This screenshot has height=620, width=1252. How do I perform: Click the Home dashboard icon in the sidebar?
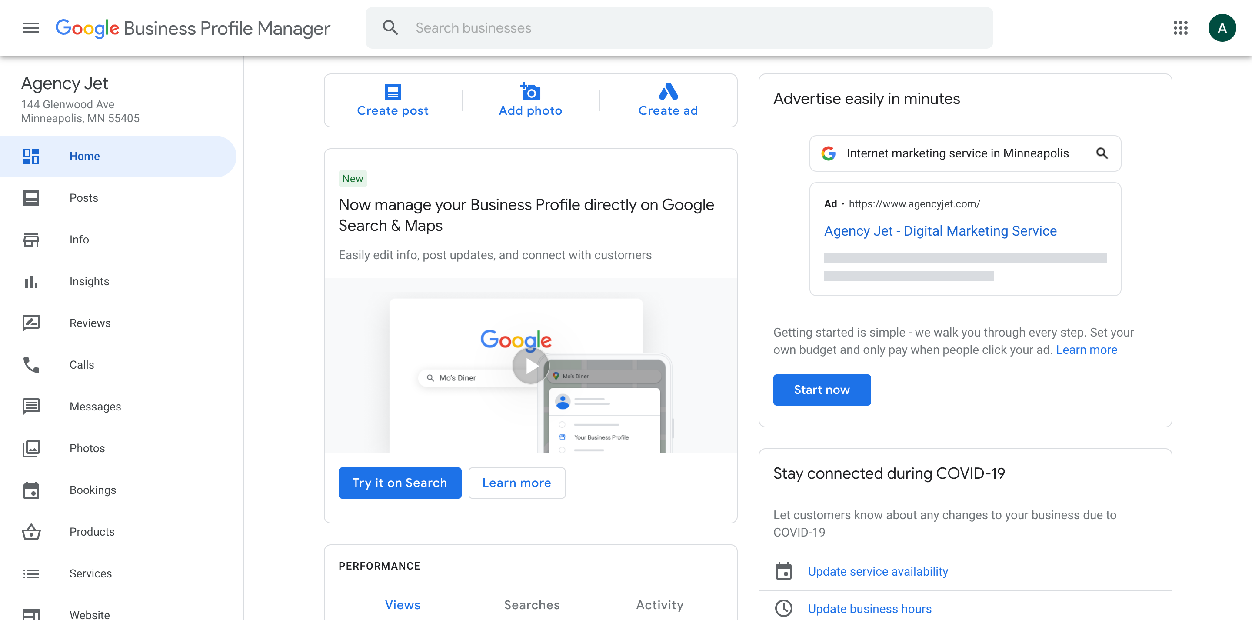coord(31,156)
